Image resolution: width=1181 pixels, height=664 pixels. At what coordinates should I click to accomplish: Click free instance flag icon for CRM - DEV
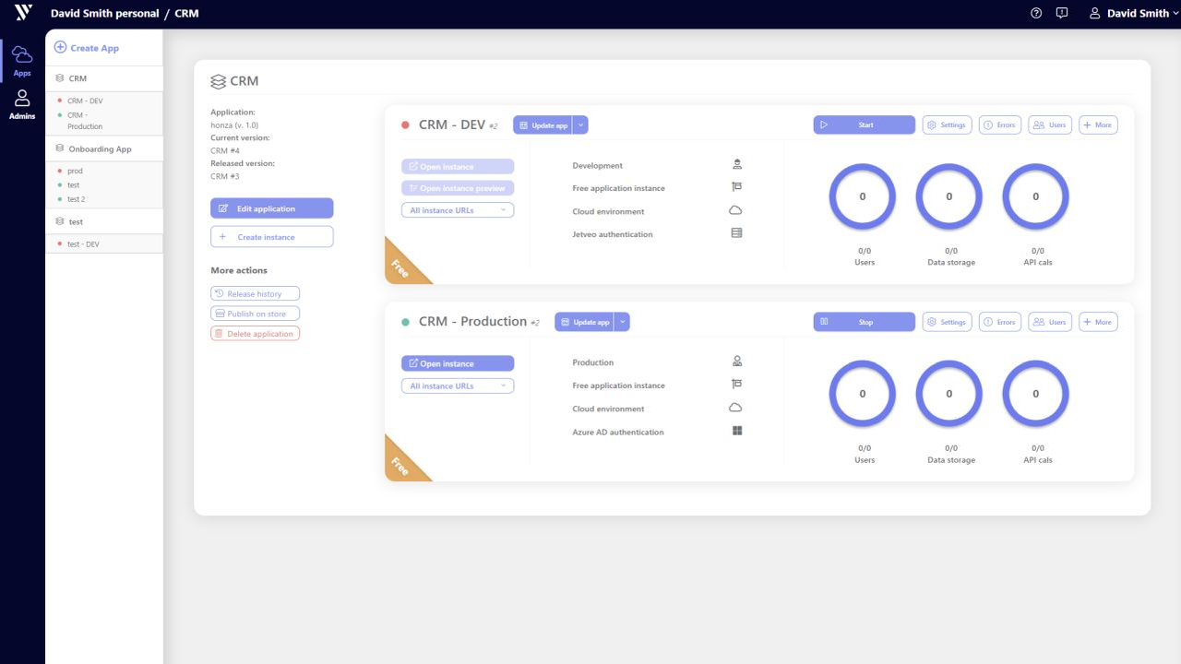(x=736, y=187)
